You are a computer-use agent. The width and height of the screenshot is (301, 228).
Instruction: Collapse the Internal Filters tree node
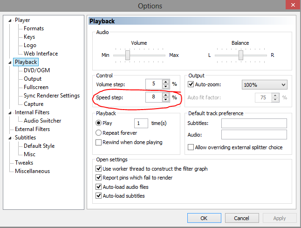(x=10, y=113)
